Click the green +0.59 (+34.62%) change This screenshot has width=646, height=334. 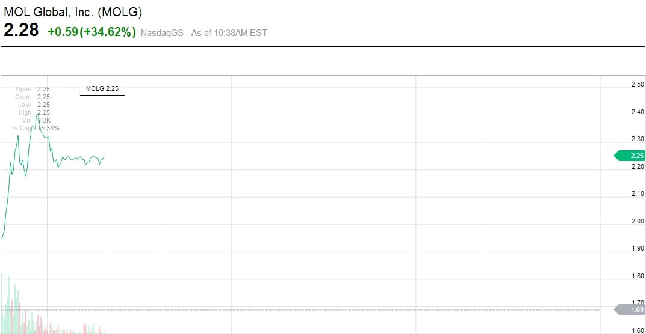pos(92,32)
